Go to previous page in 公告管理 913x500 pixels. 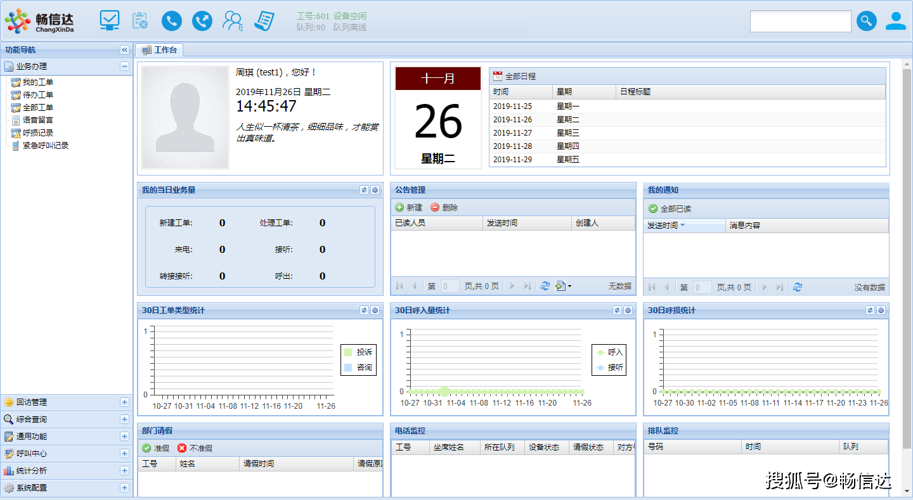point(414,286)
